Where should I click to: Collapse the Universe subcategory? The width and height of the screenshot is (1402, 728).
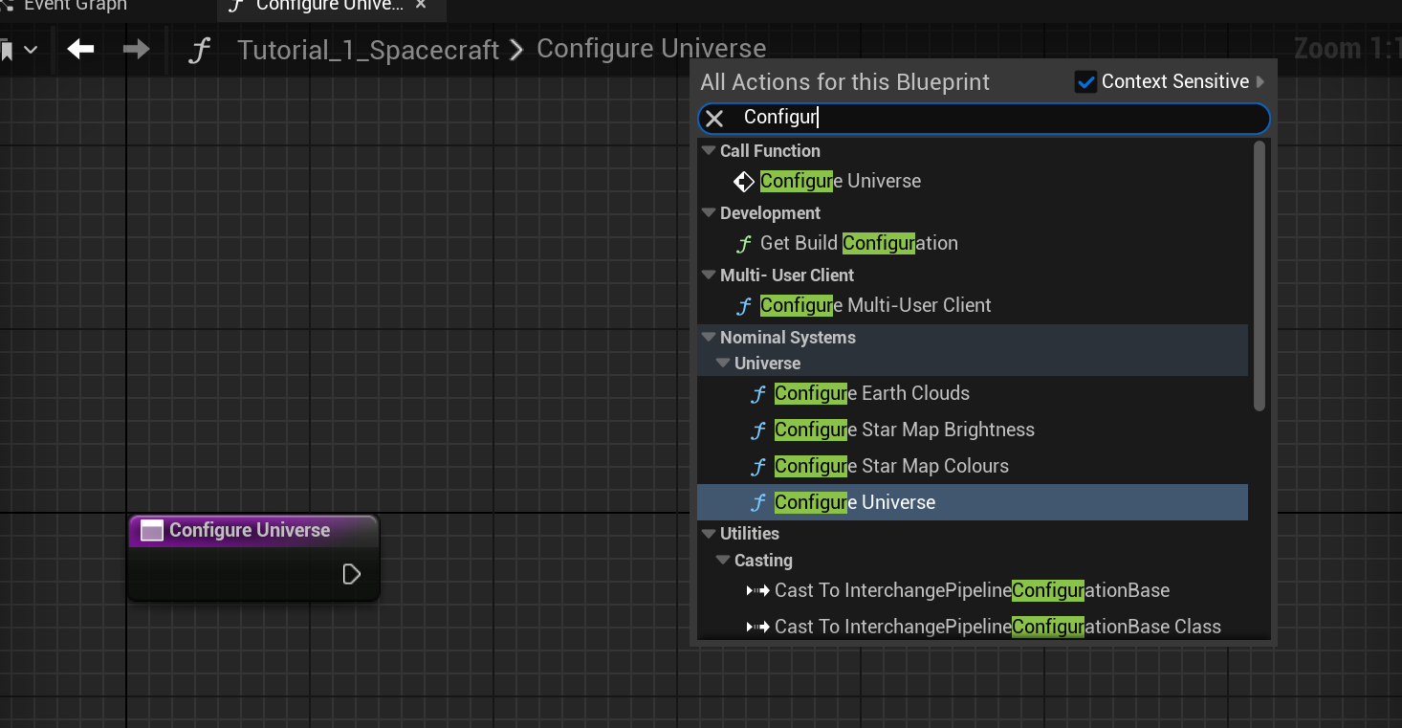click(723, 364)
